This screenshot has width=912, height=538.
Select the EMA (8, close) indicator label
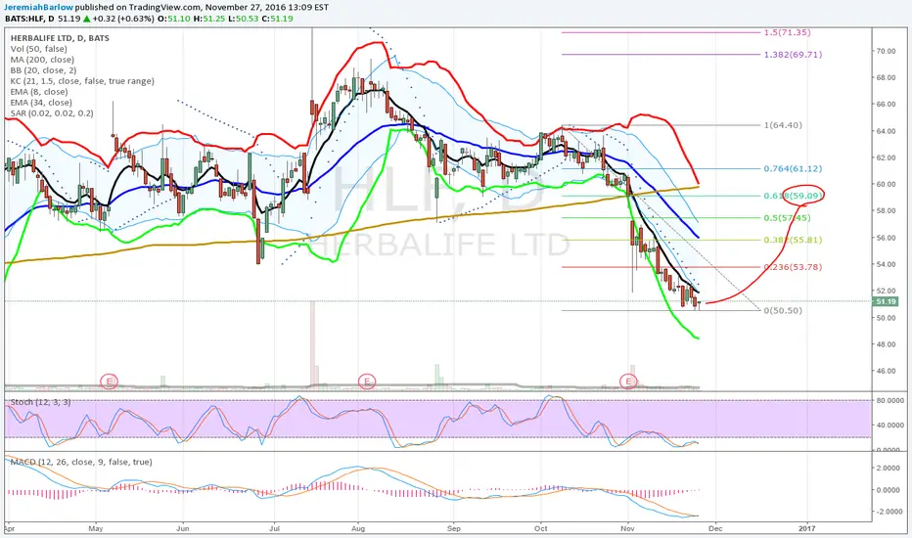coord(39,92)
